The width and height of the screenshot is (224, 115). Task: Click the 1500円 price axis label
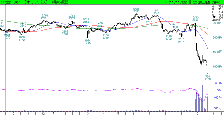pyautogui.click(x=217, y=52)
